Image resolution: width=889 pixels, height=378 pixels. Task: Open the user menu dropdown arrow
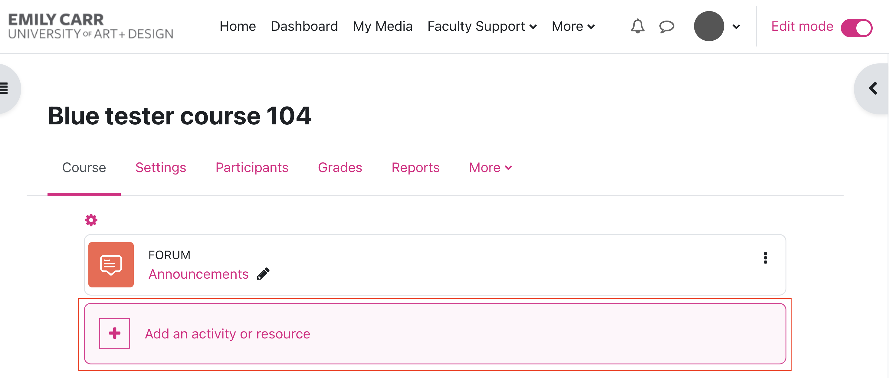point(736,27)
